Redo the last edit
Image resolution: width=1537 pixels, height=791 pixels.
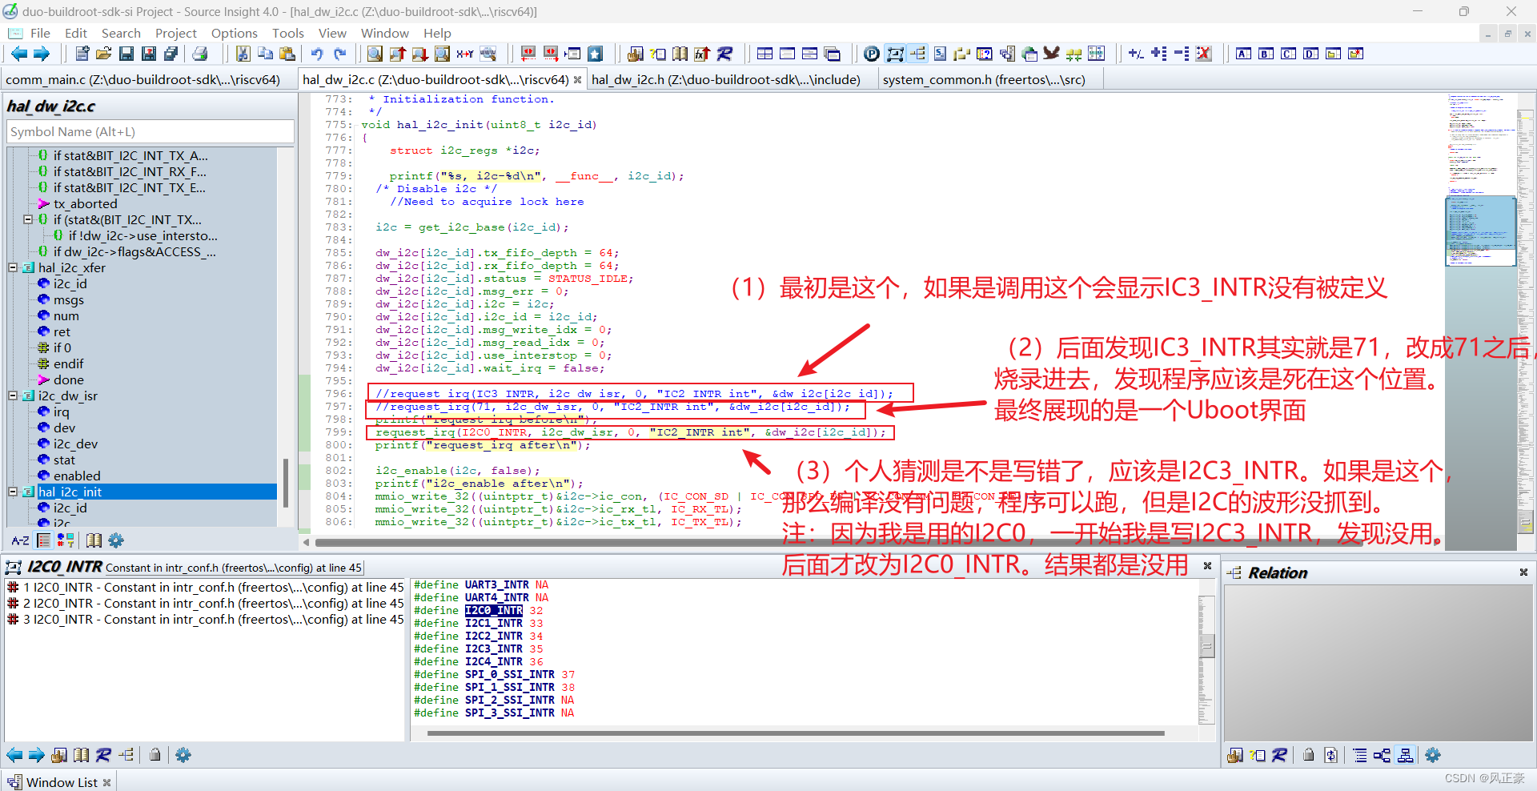point(339,54)
